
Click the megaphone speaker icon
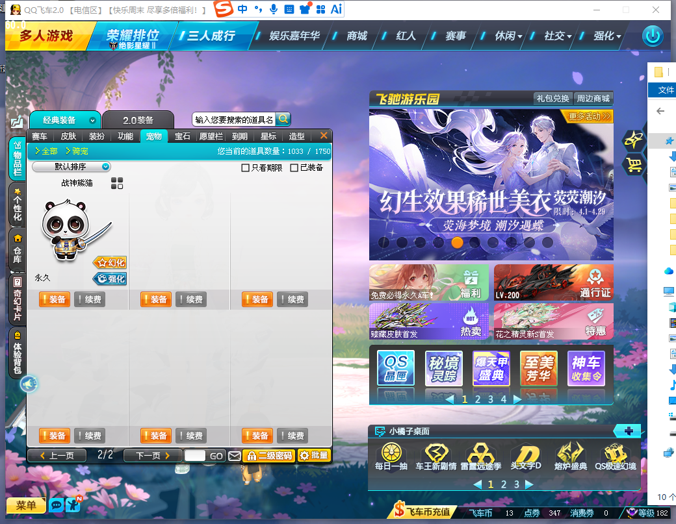[29, 384]
